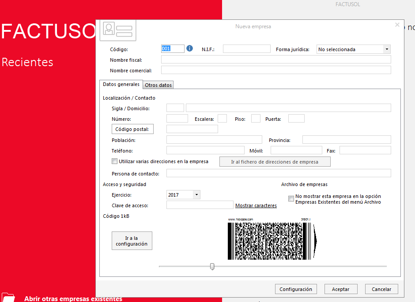This screenshot has width=415, height=302.
Task: Click the Clave de acceso field
Action: coord(200,205)
